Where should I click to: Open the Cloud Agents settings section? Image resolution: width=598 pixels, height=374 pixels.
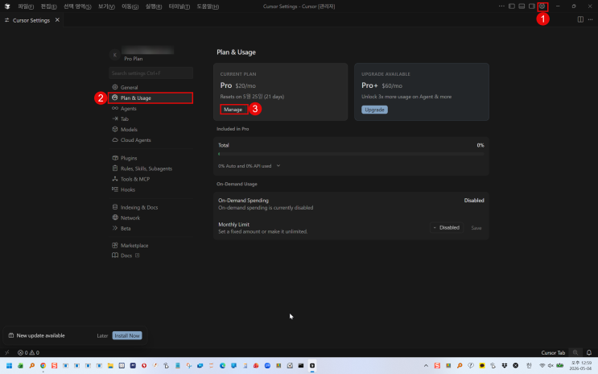coord(151,139)
